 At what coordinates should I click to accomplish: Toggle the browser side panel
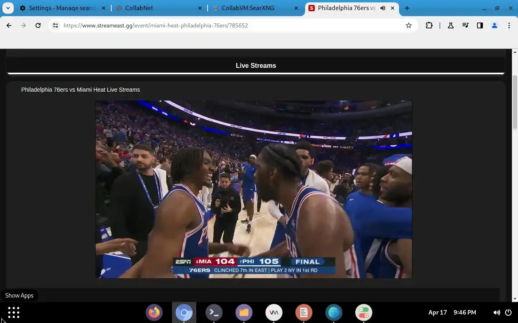pos(480,25)
